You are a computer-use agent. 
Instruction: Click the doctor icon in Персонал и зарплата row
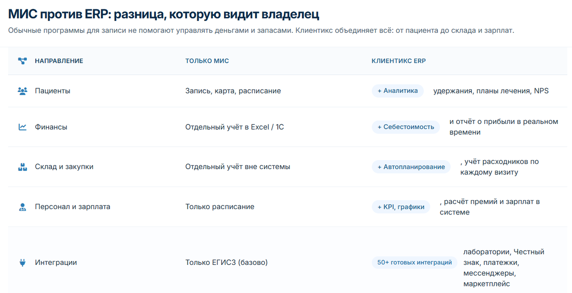pyautogui.click(x=22, y=207)
